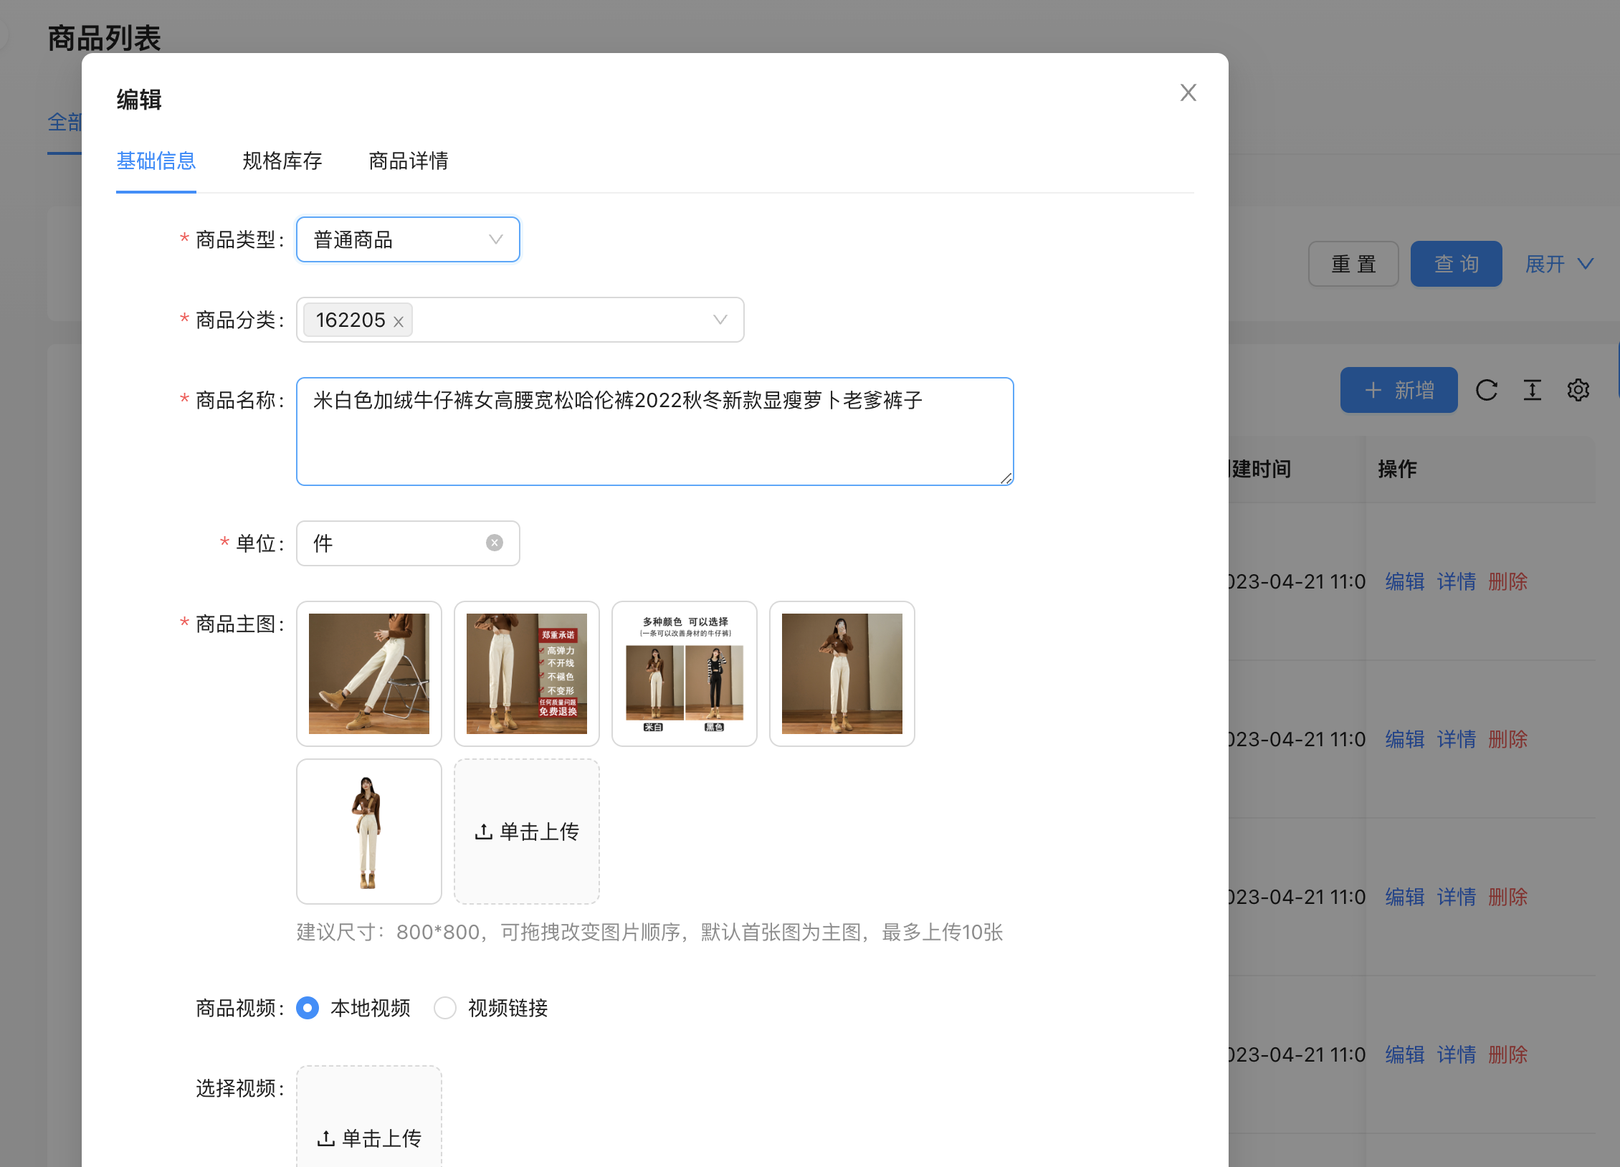Viewport: 1620px width, 1167px height.
Task: Click 编辑 in the first table row
Action: (1405, 581)
